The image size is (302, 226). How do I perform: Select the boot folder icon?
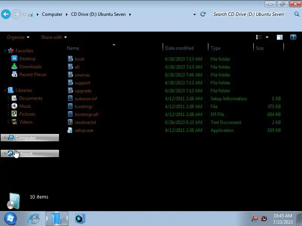tap(70, 59)
